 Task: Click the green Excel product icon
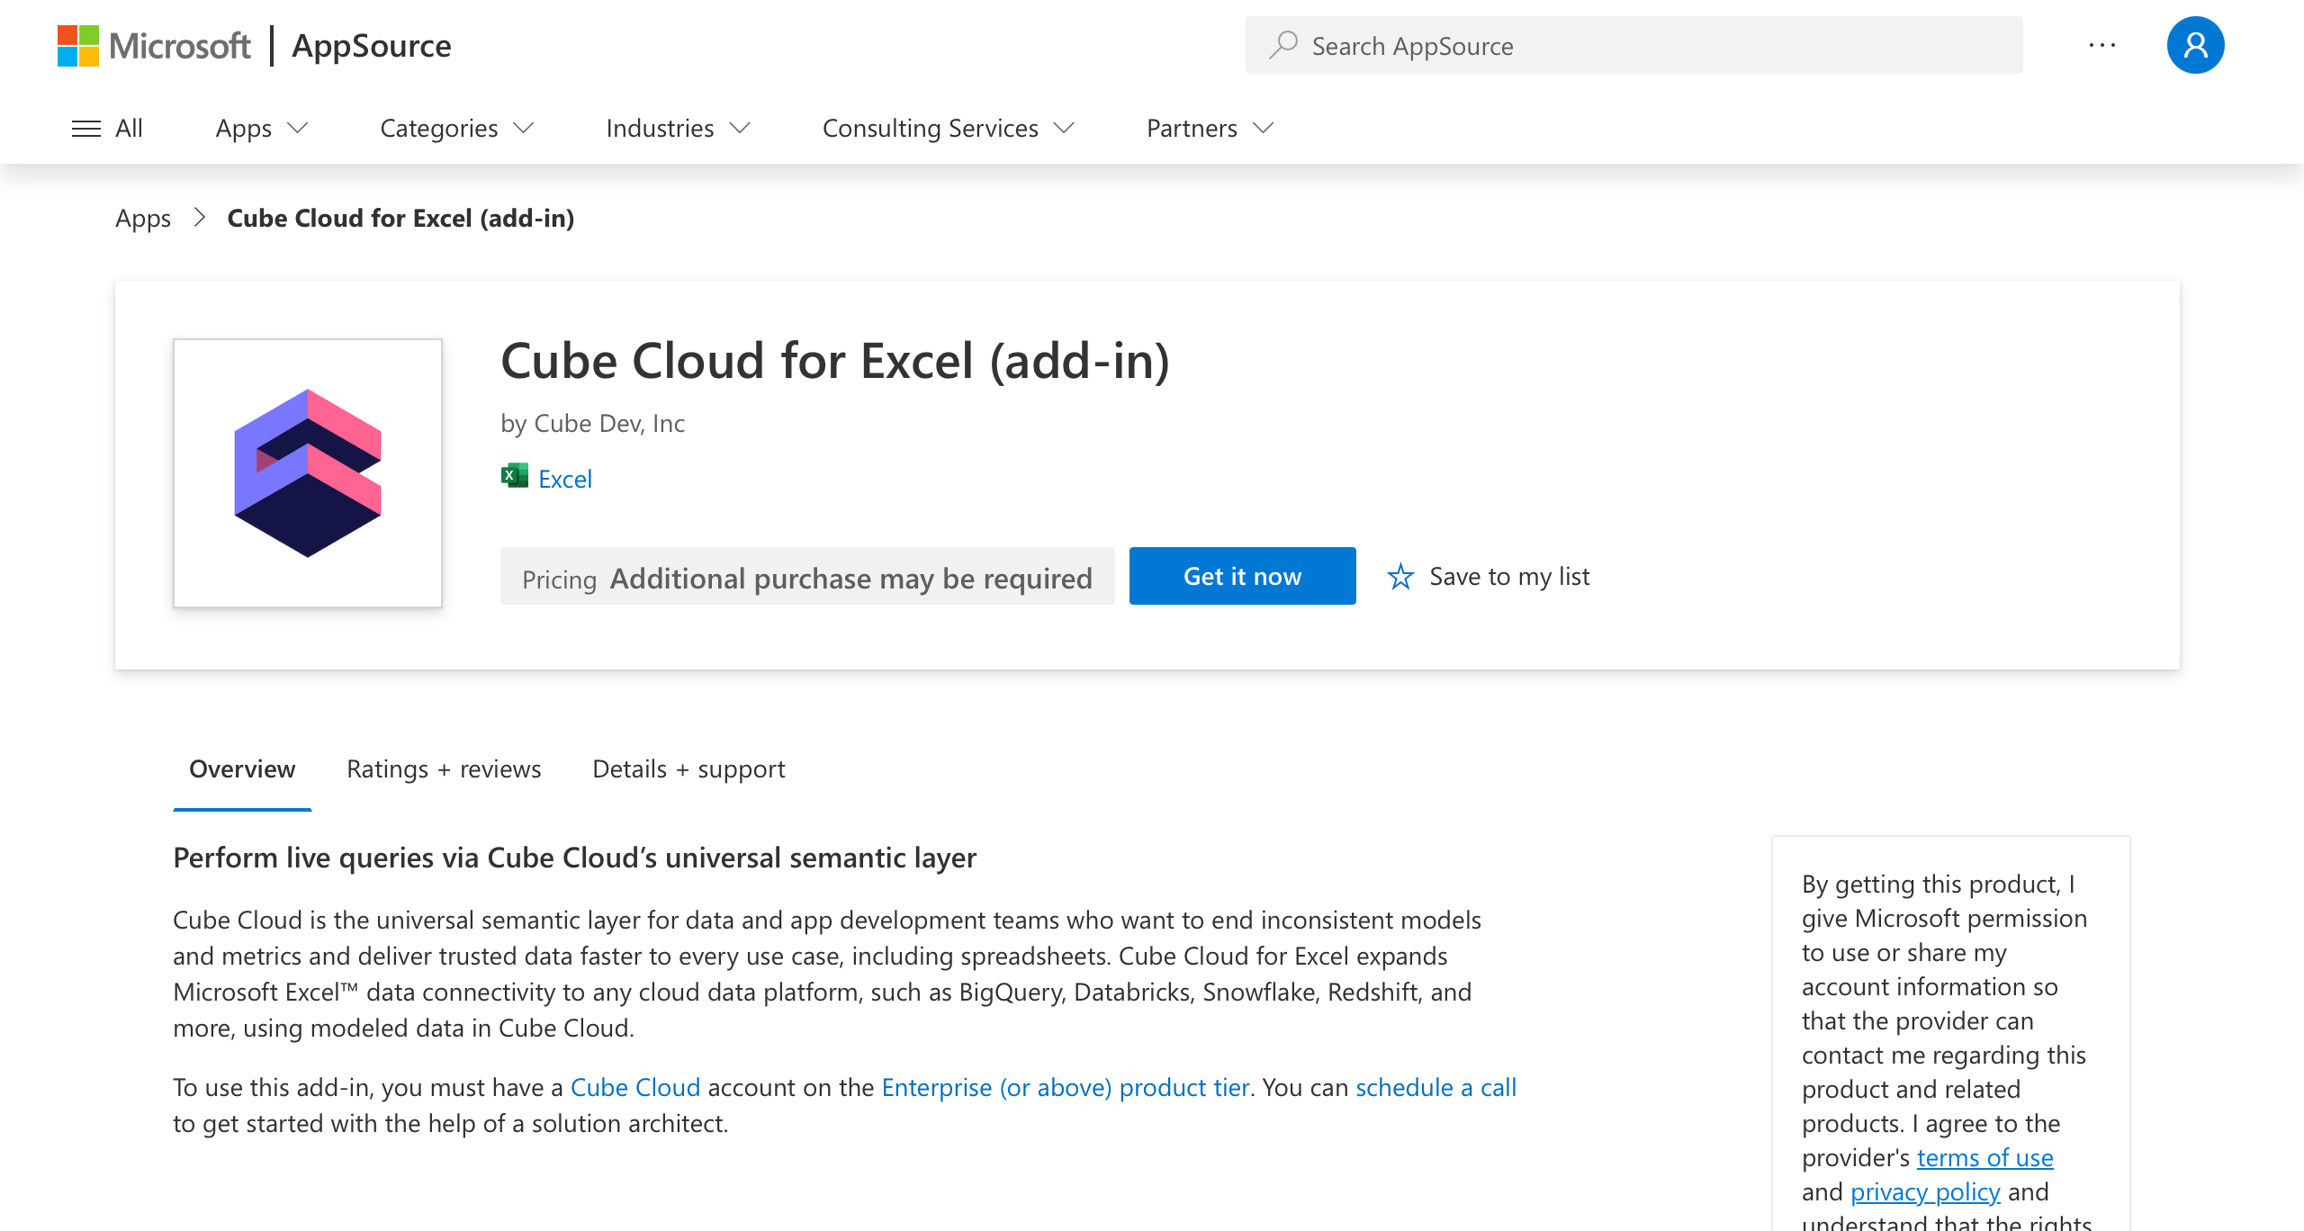point(515,476)
